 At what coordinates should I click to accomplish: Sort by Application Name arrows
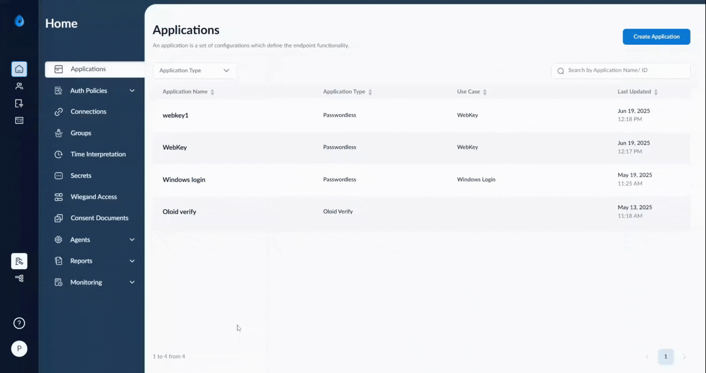coord(212,92)
